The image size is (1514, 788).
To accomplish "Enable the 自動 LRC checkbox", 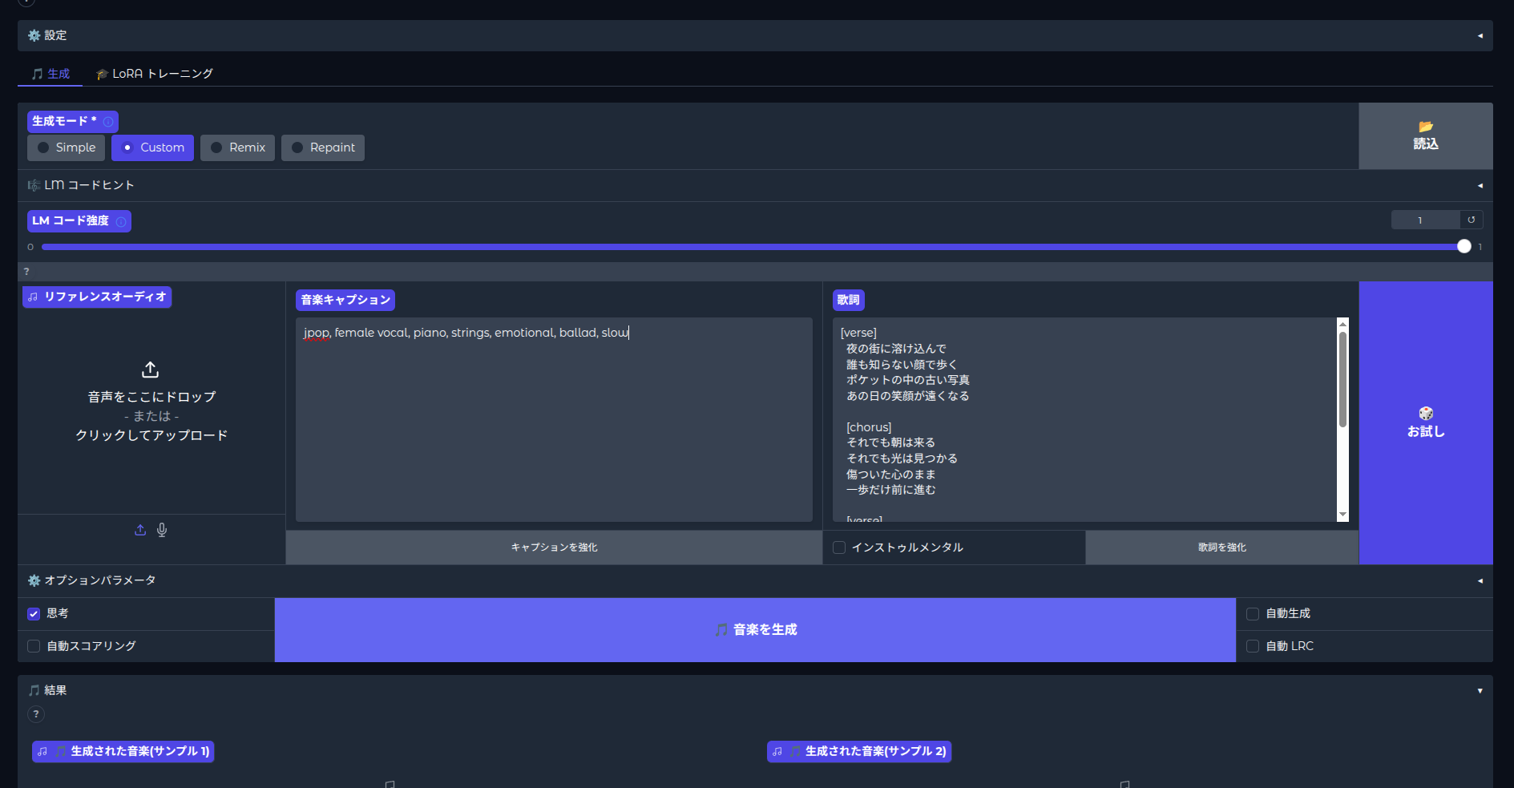I will [x=1253, y=646].
